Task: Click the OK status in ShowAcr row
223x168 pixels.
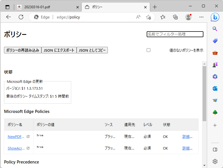Action: [x=165, y=148]
